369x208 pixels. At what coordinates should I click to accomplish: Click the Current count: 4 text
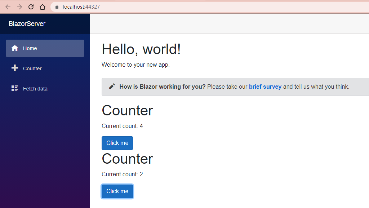coord(122,126)
